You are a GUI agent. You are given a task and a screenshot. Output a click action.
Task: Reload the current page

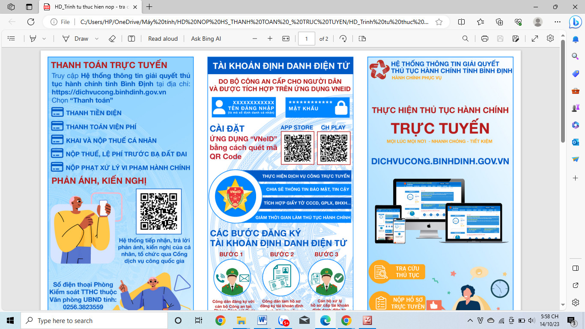pyautogui.click(x=31, y=22)
